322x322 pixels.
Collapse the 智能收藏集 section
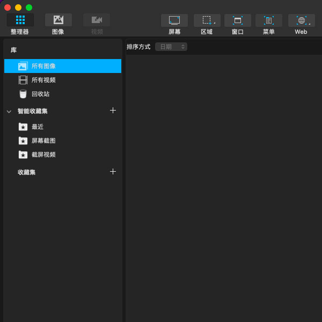click(9, 112)
